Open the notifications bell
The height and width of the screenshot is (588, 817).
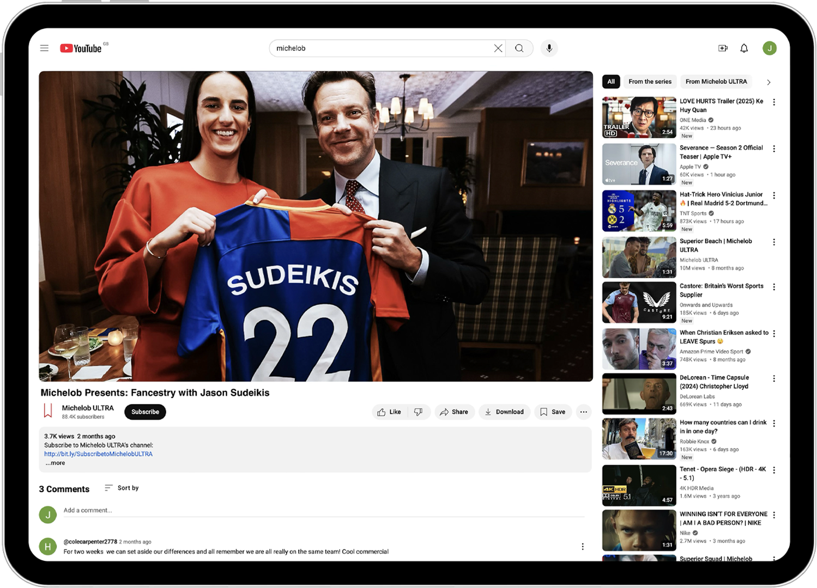coord(744,48)
